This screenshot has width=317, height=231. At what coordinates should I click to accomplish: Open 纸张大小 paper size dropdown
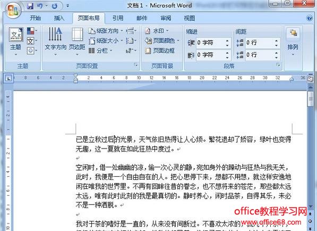click(x=106, y=41)
